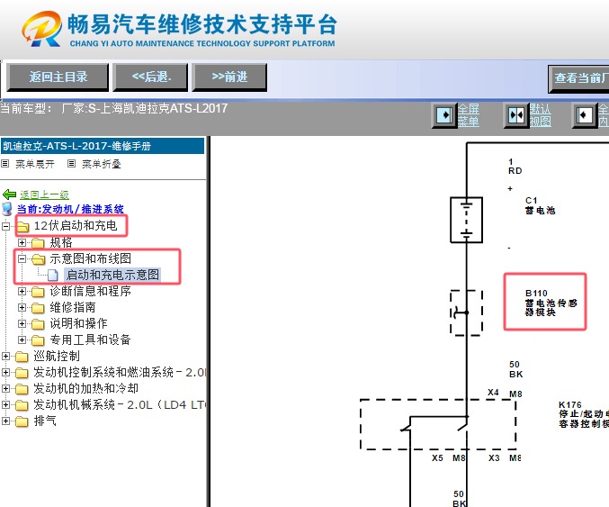The height and width of the screenshot is (507, 609).
Task: Select 维修指南 in the tree
Action: point(73,307)
